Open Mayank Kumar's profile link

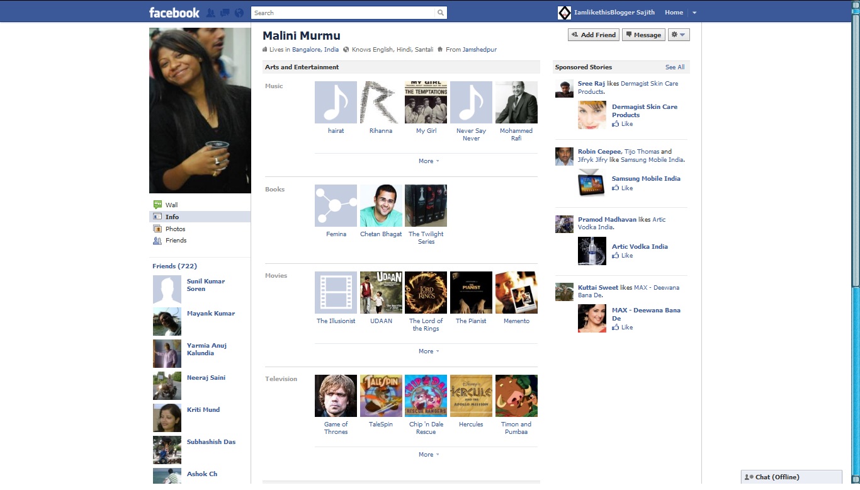(211, 314)
